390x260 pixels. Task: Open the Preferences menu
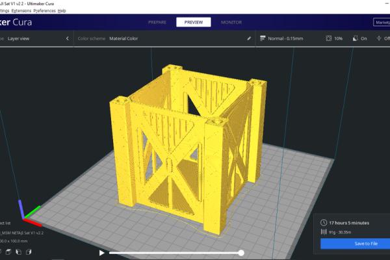pyautogui.click(x=44, y=10)
